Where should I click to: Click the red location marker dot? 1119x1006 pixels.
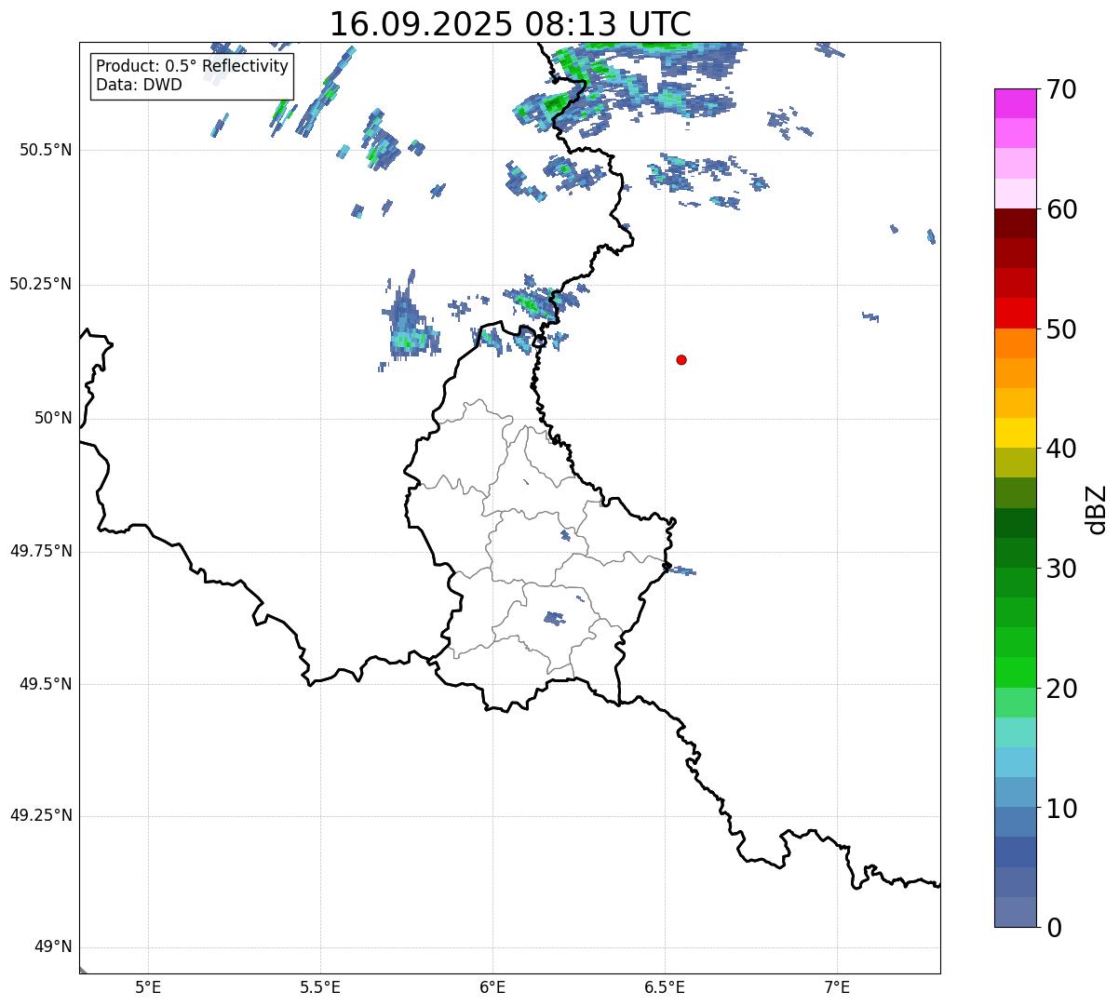681,359
